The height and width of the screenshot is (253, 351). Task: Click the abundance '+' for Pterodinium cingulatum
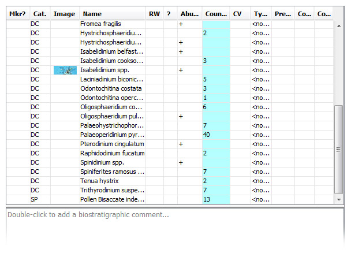pyautogui.click(x=181, y=144)
